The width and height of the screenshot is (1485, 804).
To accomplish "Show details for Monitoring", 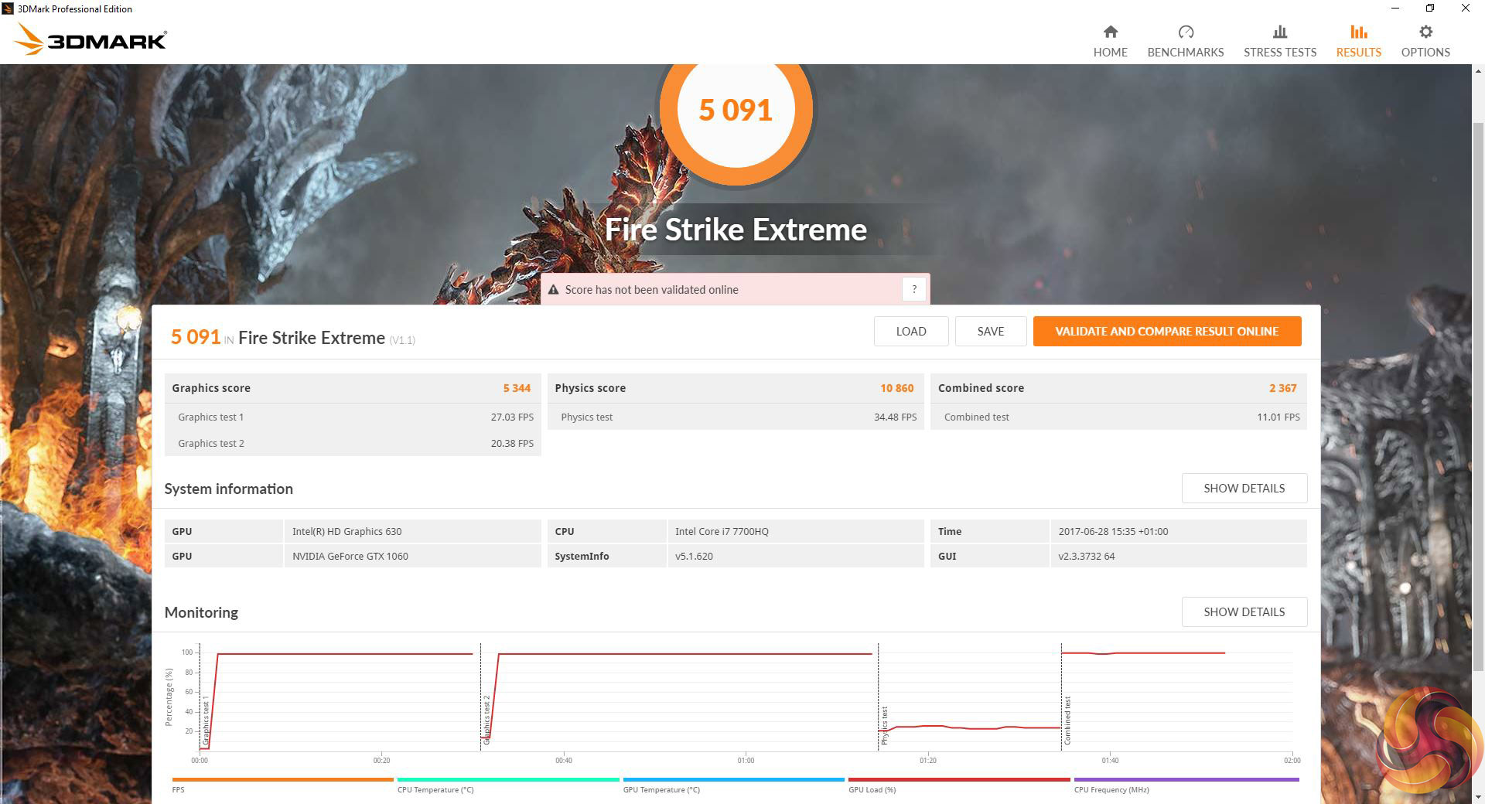I will click(1244, 612).
